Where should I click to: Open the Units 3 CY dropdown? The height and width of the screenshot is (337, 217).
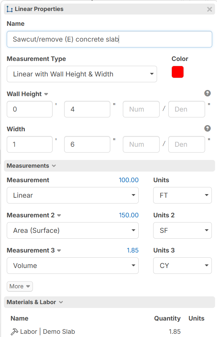[182, 265]
